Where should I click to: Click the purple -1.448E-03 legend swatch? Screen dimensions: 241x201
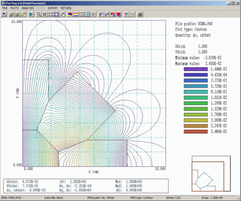click(x=196, y=69)
